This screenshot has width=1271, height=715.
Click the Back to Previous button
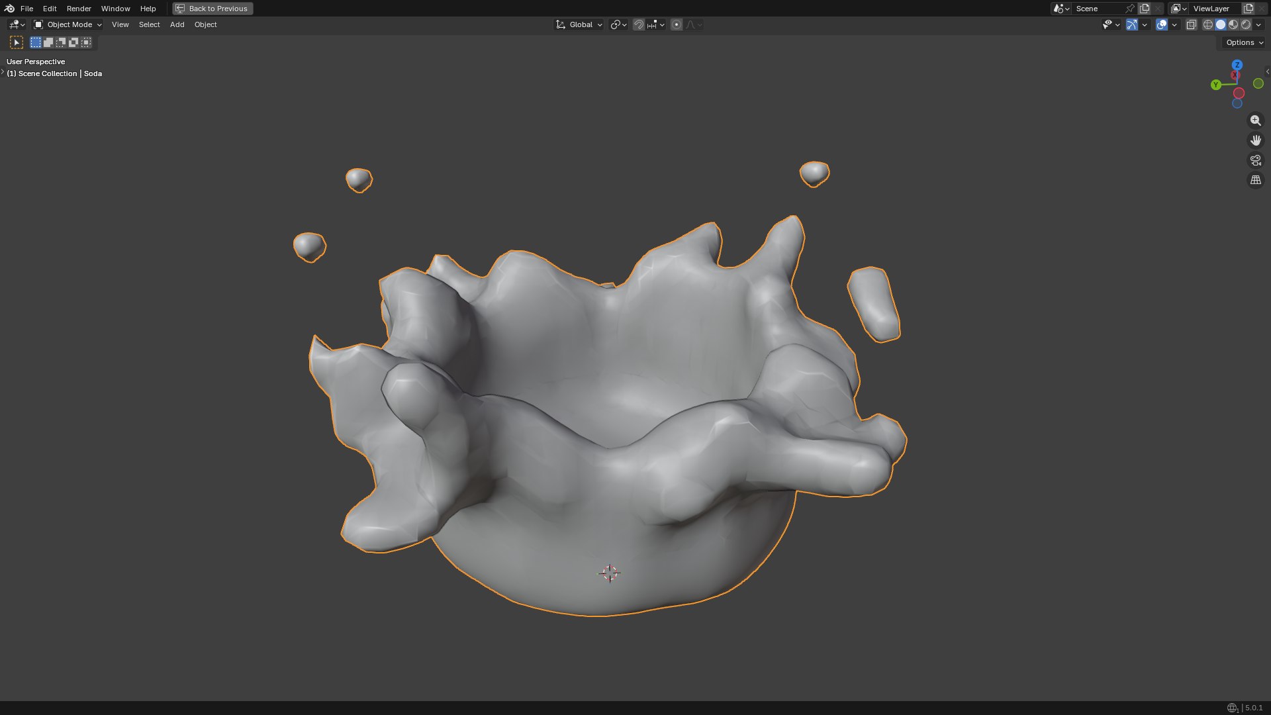pyautogui.click(x=212, y=9)
